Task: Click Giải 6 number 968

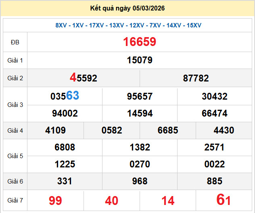Action: (x=140, y=182)
